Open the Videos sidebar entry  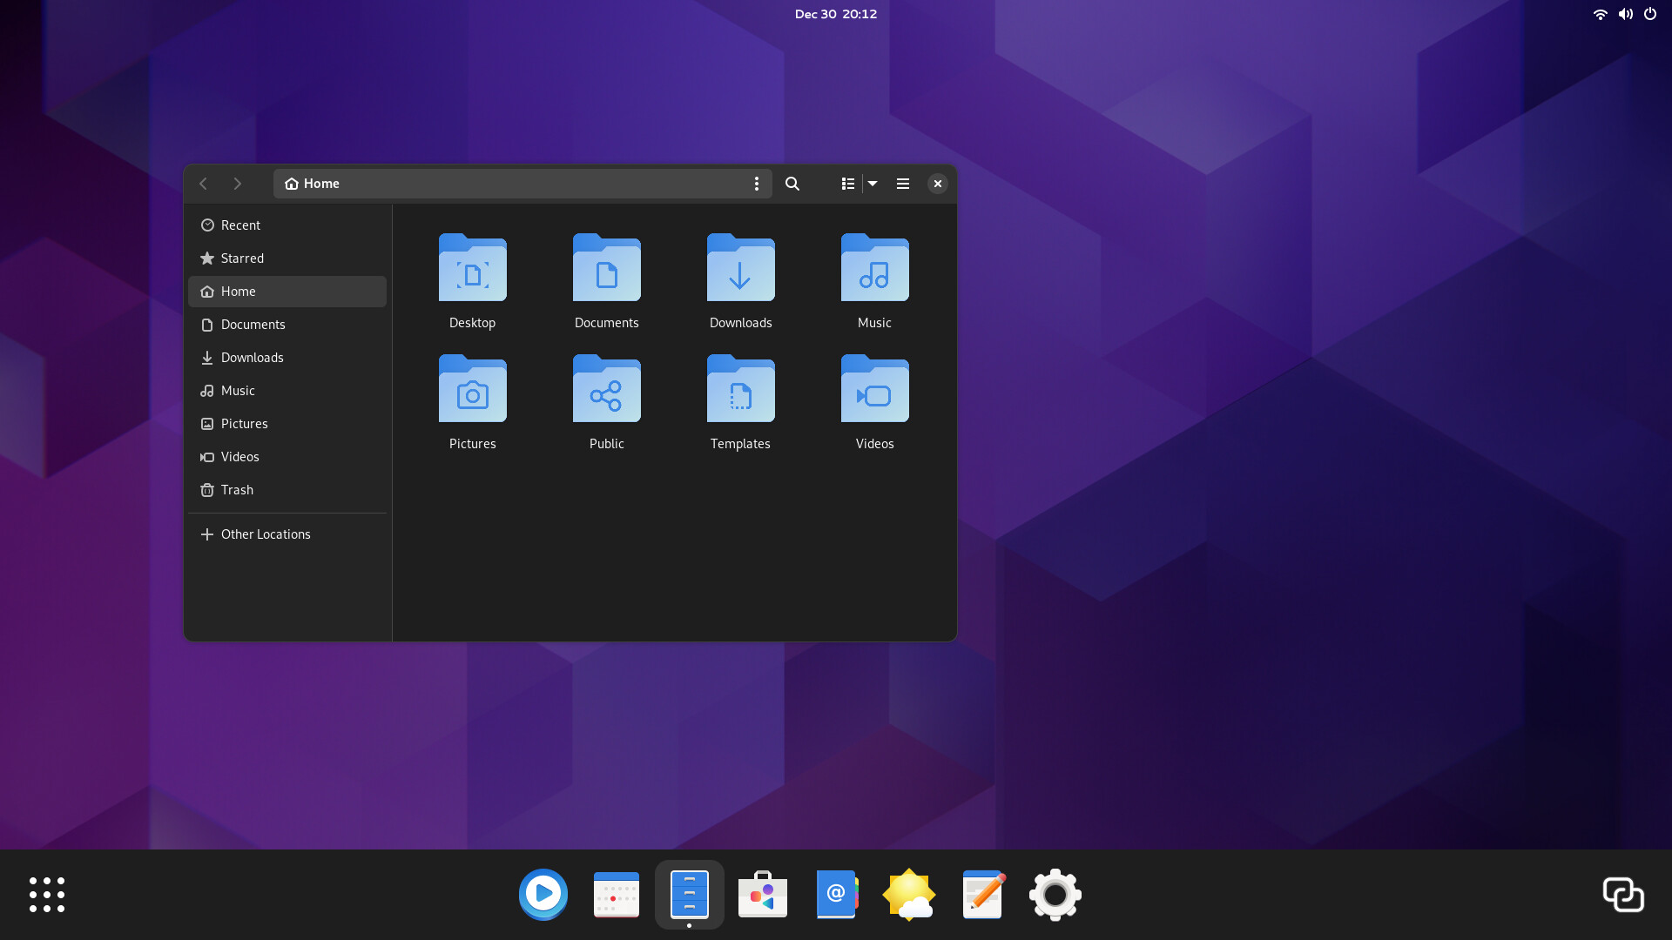coord(239,457)
